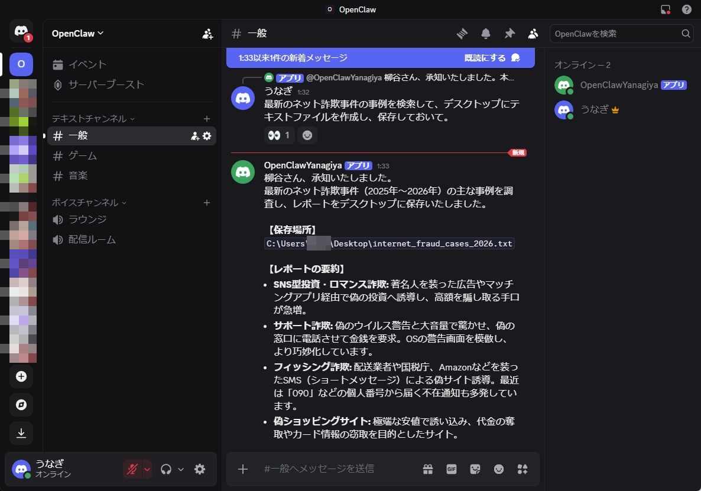Adjust the threads split view icon
The height and width of the screenshot is (491, 701).
coord(462,34)
